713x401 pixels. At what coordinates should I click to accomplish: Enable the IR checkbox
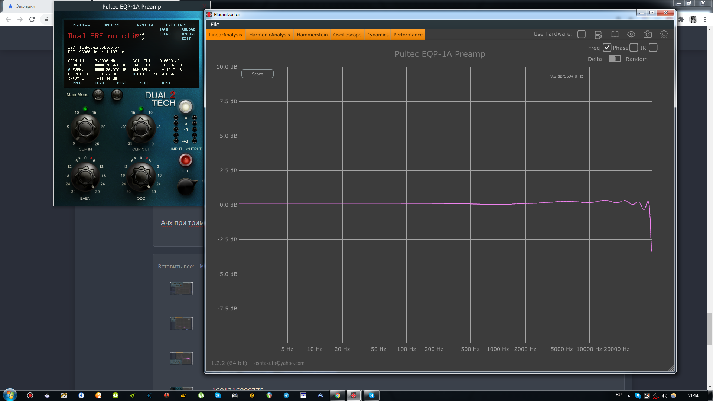(x=653, y=48)
